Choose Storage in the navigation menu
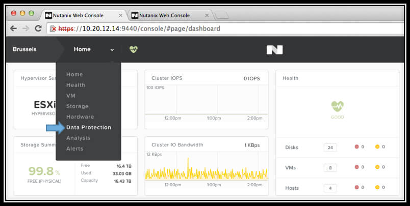410x206 pixels. pos(77,106)
